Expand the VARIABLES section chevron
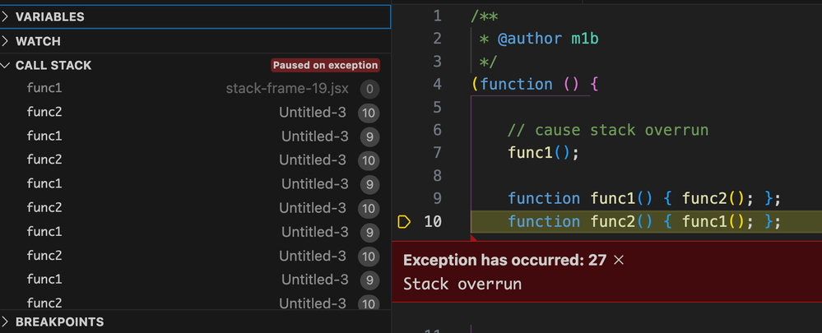This screenshot has height=333, width=822. pyautogui.click(x=7, y=16)
